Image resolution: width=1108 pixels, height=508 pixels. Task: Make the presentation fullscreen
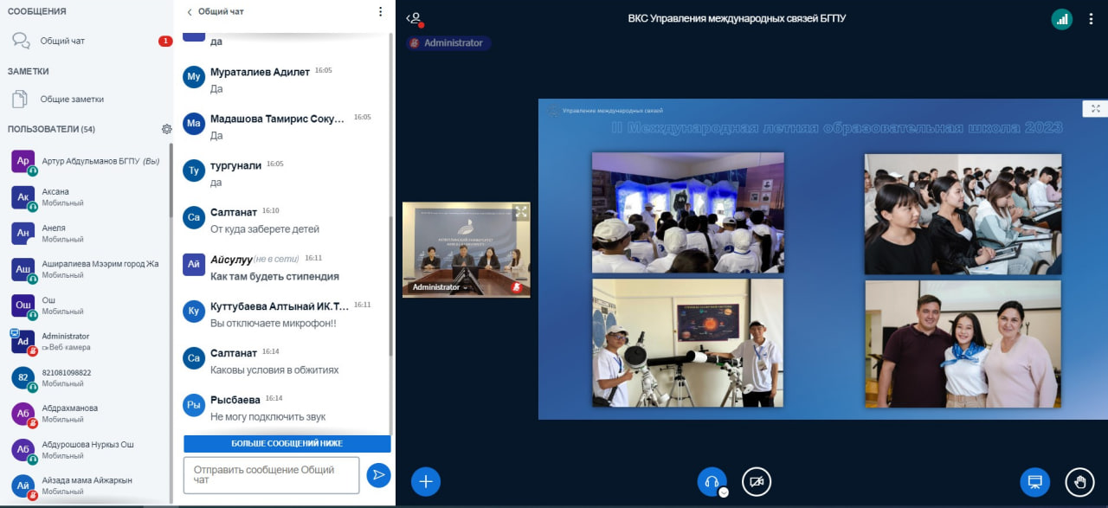(1095, 108)
